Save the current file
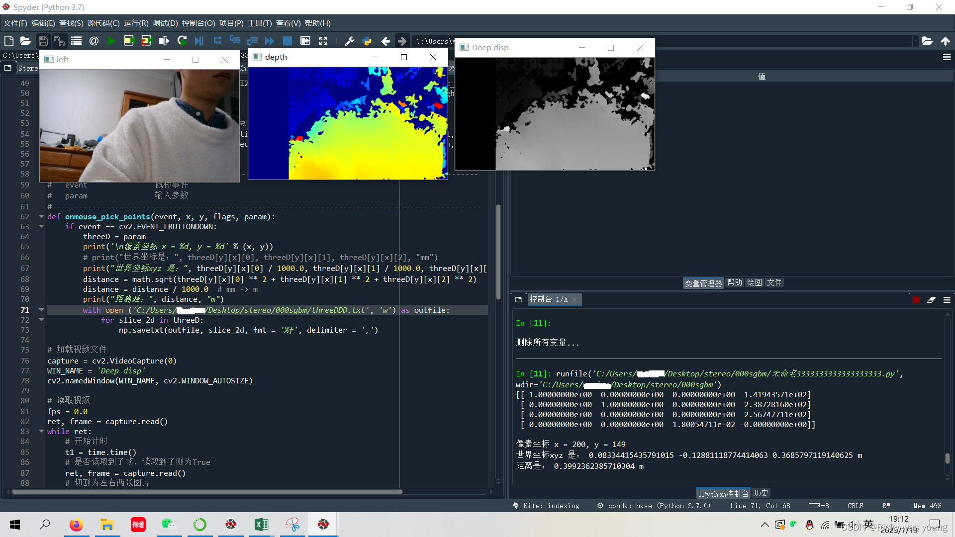 (43, 41)
